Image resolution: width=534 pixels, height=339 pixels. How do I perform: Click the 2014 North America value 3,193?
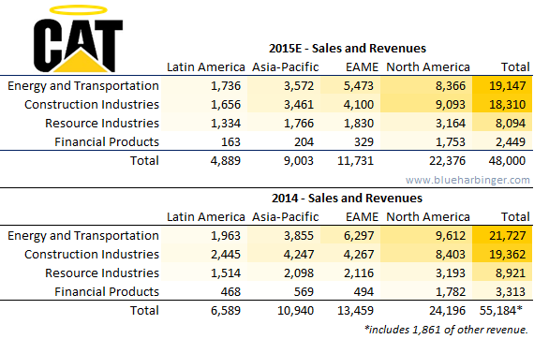pyautogui.click(x=451, y=273)
